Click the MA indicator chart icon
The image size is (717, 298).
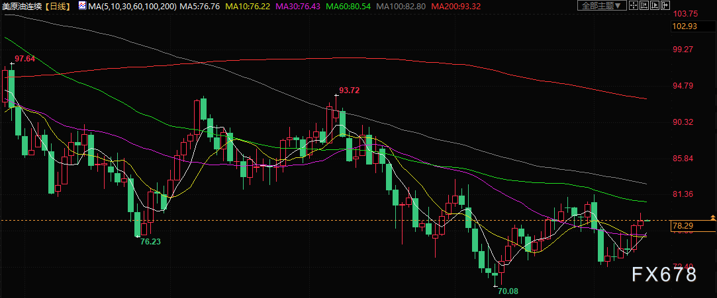pos(82,5)
